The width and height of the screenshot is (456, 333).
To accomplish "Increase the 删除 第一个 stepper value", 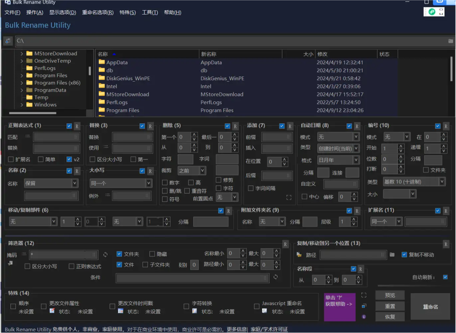I will click(194, 135).
